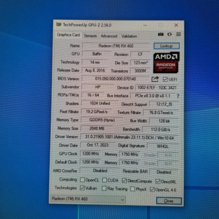Toggle the DirectCompute checkbox
219x219 pixels.
(124, 181)
